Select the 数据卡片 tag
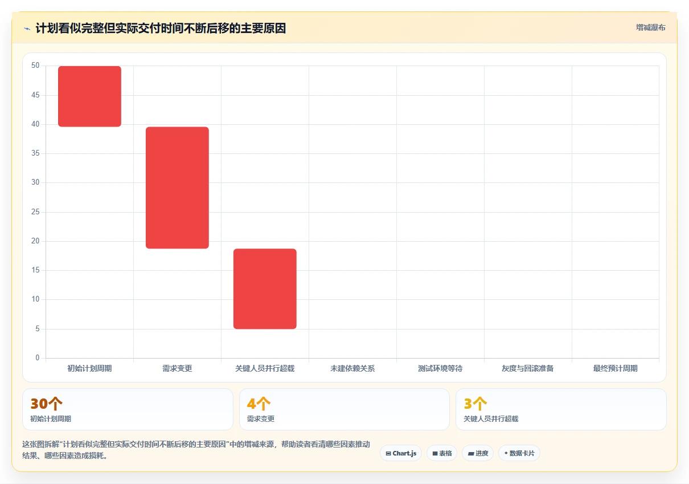 click(519, 453)
